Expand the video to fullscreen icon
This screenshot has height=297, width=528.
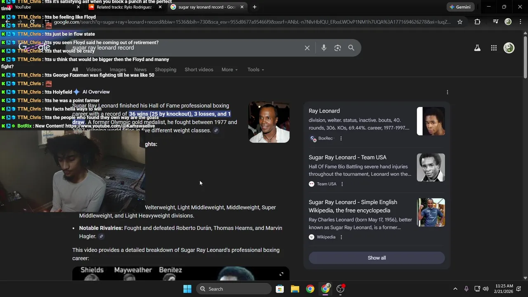click(281, 274)
